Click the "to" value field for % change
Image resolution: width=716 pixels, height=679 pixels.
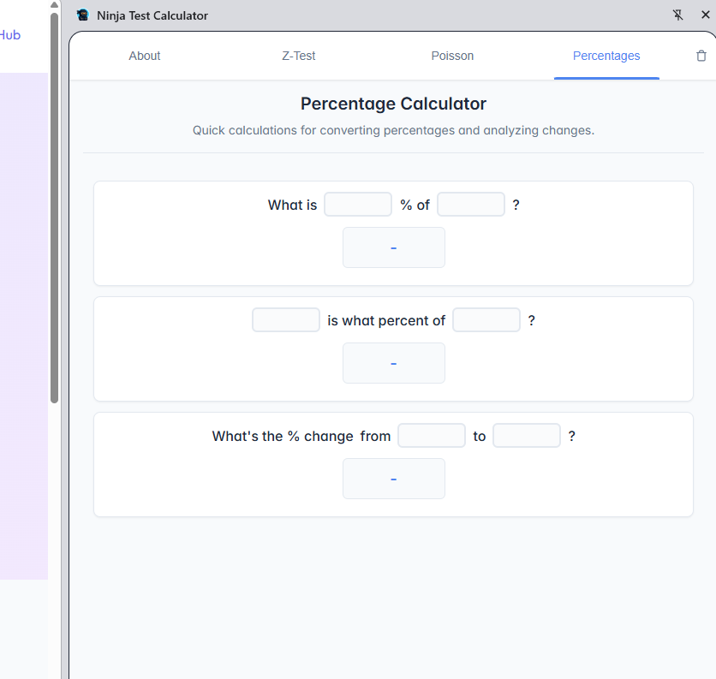[x=527, y=436]
